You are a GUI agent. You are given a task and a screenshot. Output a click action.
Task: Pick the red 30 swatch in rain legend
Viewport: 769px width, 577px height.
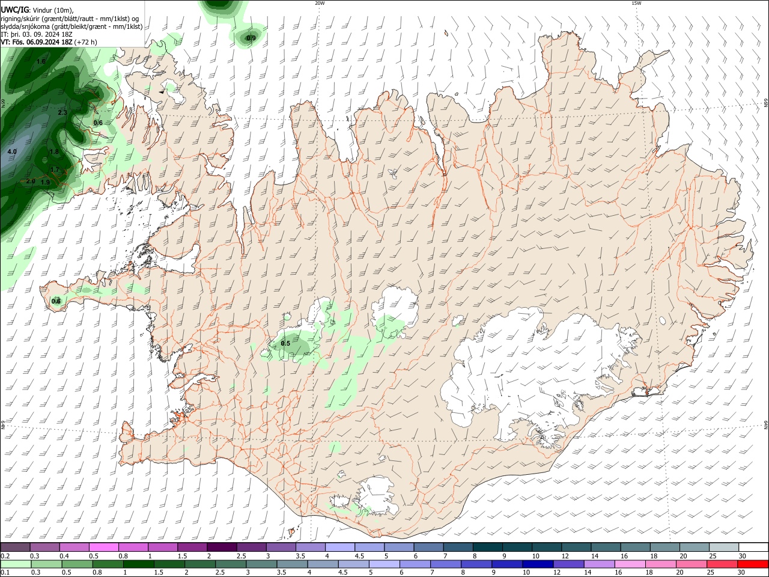[x=753, y=564]
